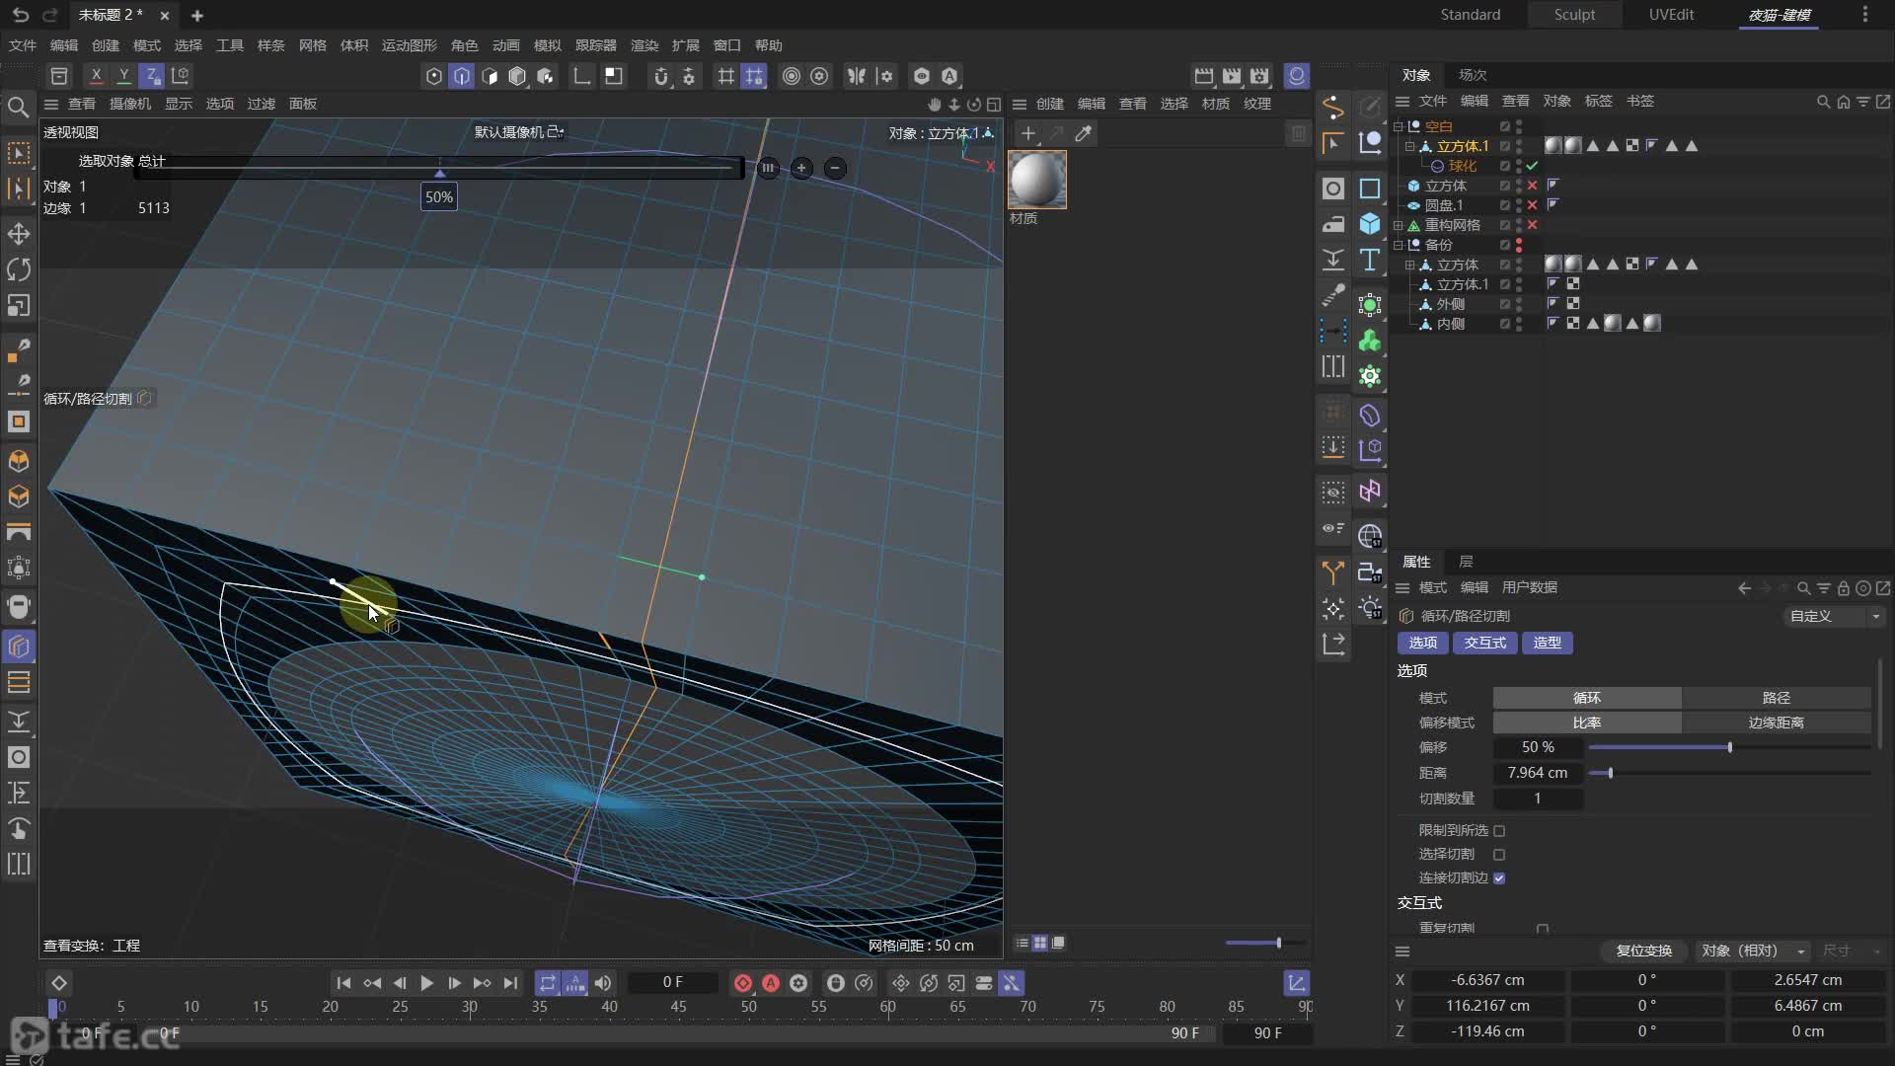This screenshot has height=1066, width=1895.
Task: Collapse the 立方体.1 tree node
Action: click(x=1409, y=146)
